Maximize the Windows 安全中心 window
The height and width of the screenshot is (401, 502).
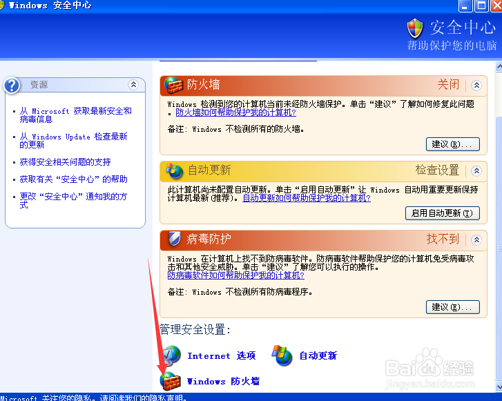tap(481, 6)
